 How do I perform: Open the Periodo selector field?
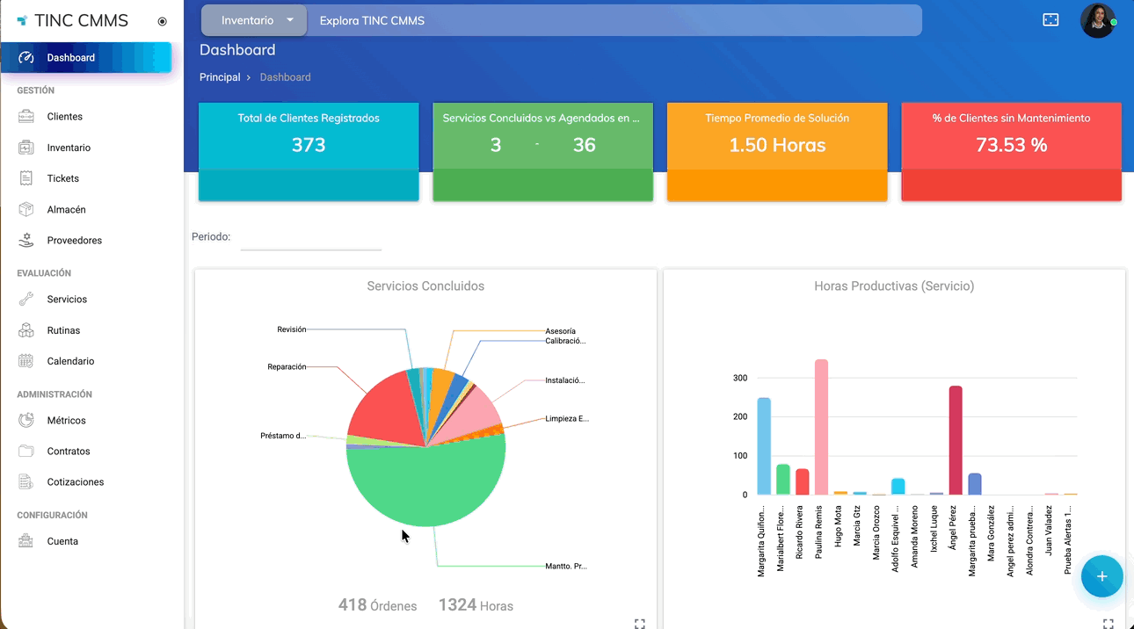click(310, 238)
